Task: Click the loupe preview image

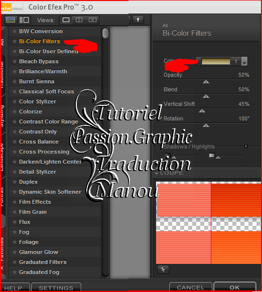Action: tap(208, 223)
